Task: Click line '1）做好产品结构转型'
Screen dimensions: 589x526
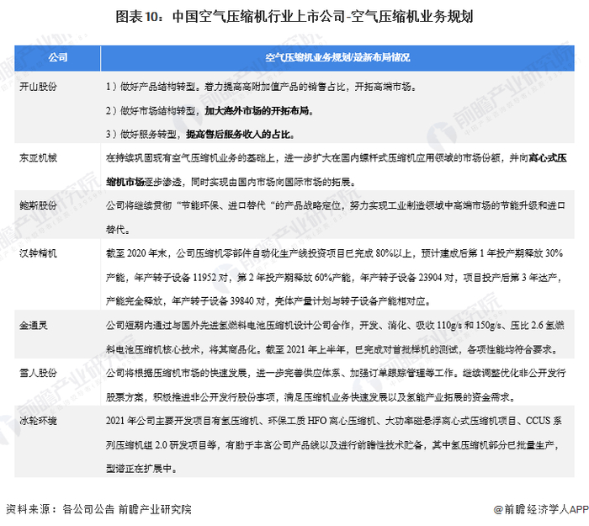Action: [262, 87]
